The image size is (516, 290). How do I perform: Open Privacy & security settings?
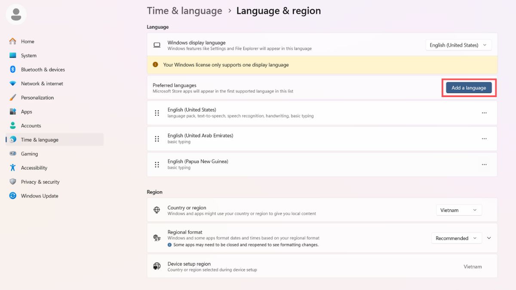pyautogui.click(x=54, y=182)
